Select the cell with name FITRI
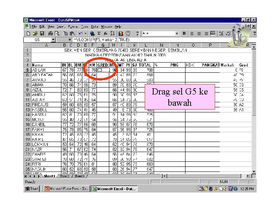Image resolution: width=280 pixels, height=210 pixels. pyautogui.click(x=46, y=164)
